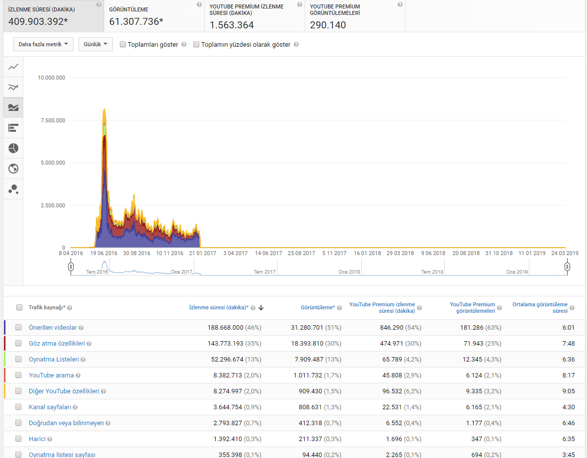Tick checkbox for Göz atma özellikleri row

18,344
